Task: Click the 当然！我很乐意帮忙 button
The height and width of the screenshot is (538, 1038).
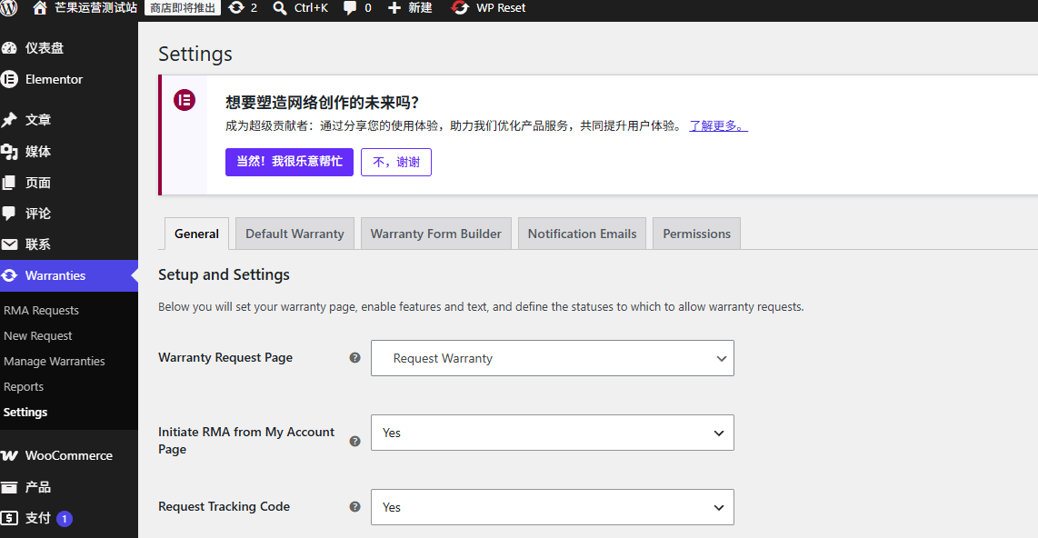Action: 289,162
